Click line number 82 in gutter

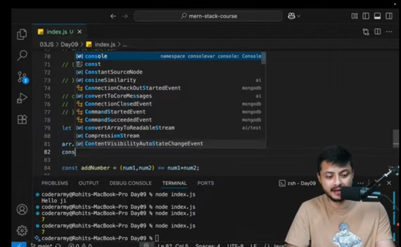click(x=47, y=152)
